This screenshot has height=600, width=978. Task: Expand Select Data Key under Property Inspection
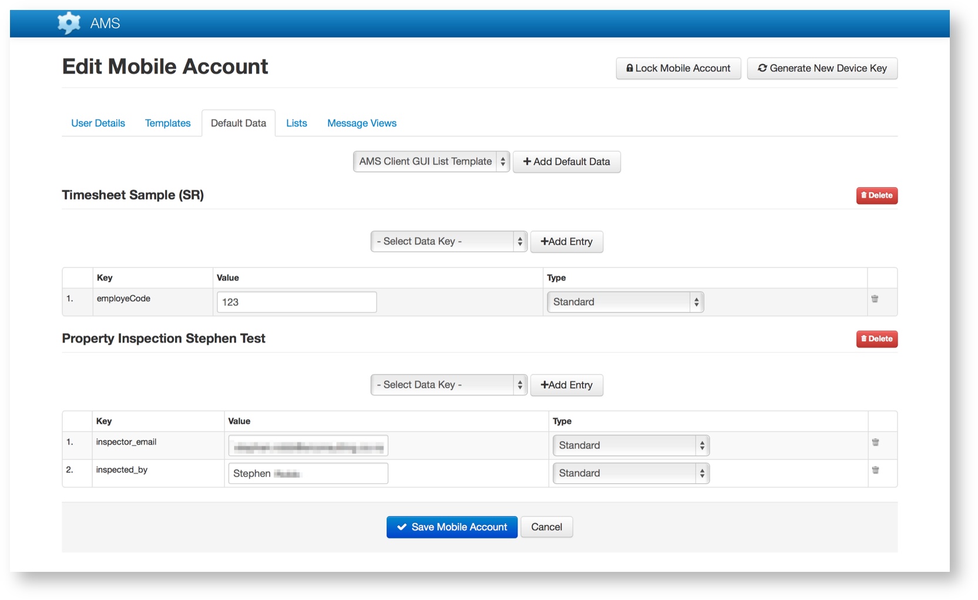click(x=448, y=385)
